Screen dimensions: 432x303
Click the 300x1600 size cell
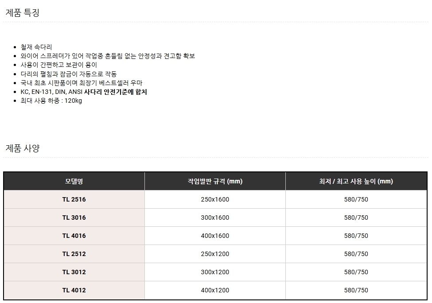pos(215,218)
